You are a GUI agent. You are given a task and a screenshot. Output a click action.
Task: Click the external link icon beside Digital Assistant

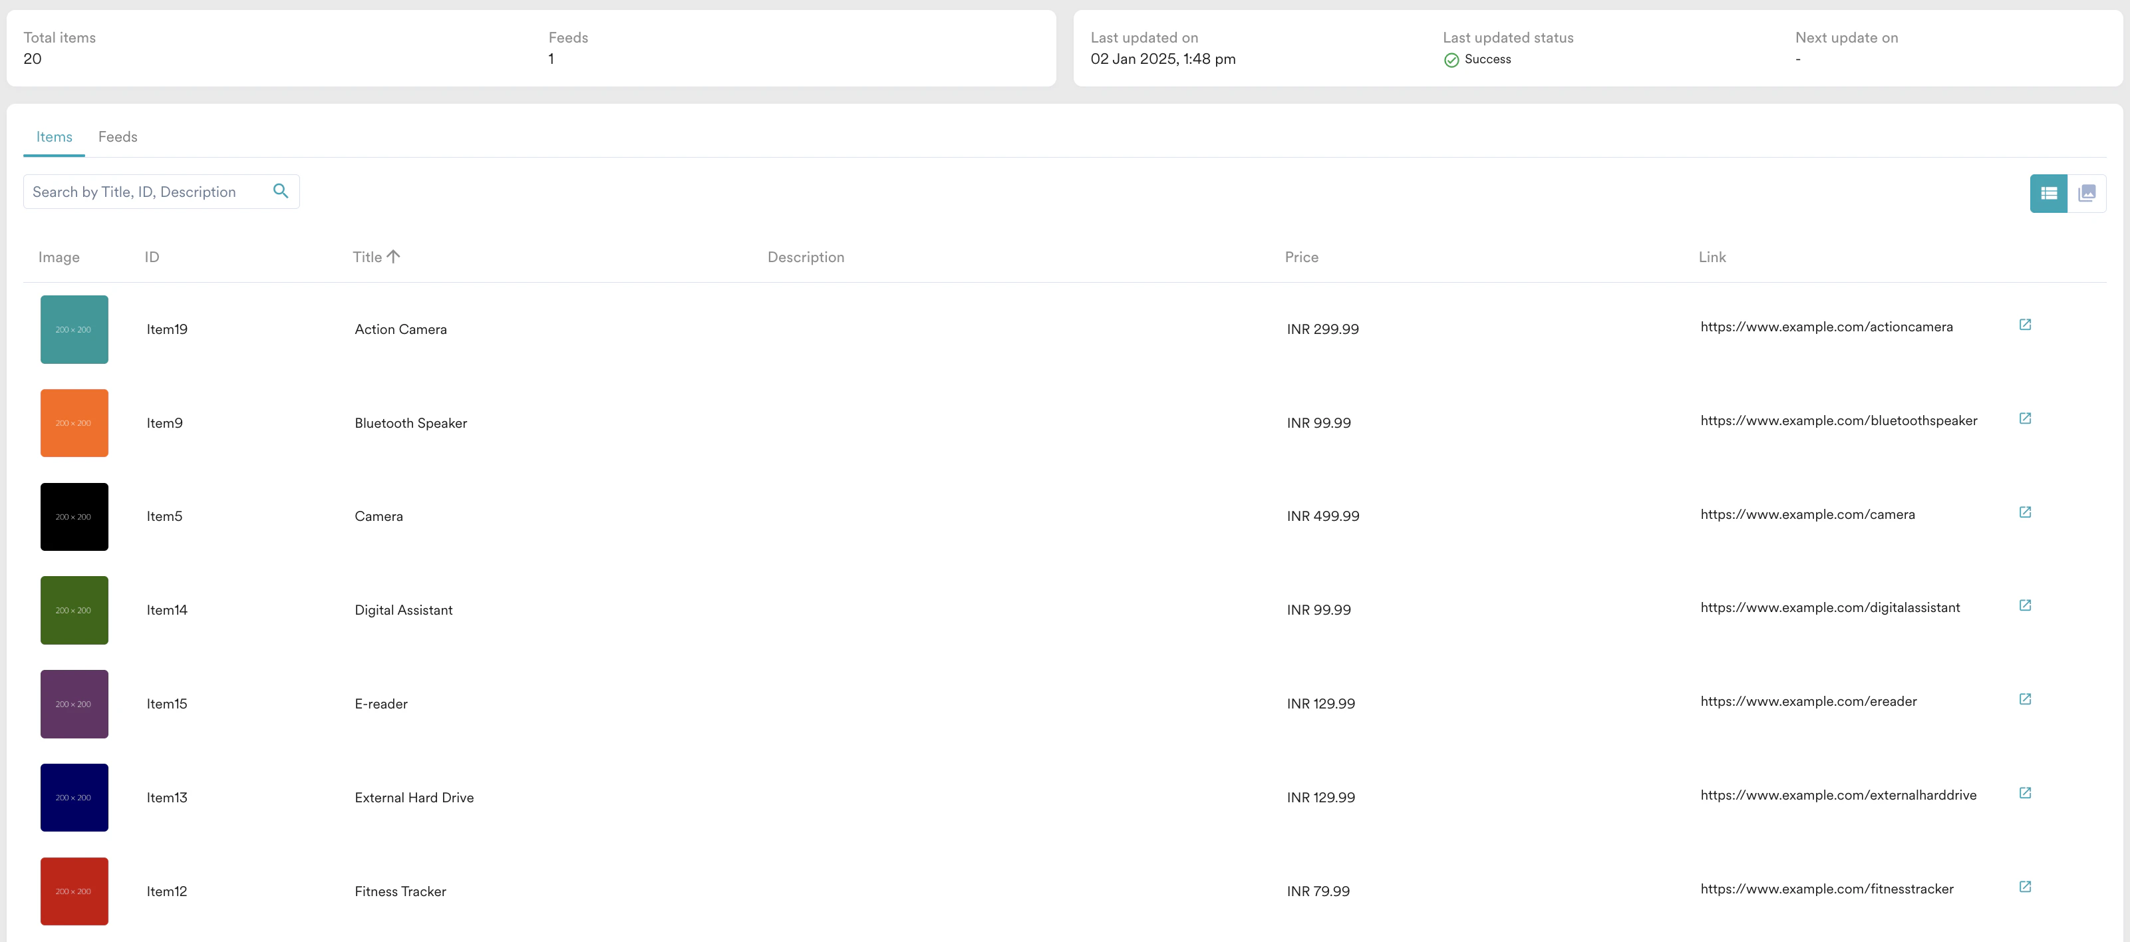coord(2025,605)
